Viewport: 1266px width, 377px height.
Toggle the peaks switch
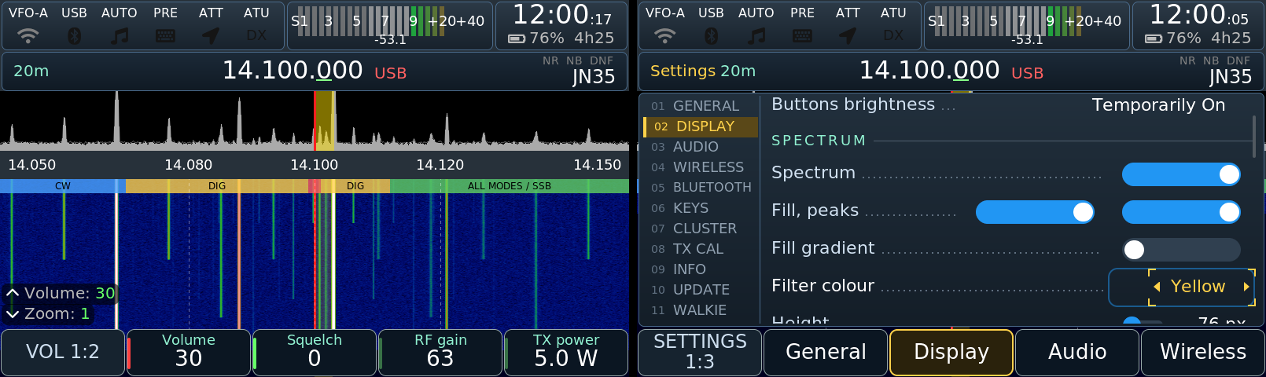[x=1181, y=212]
